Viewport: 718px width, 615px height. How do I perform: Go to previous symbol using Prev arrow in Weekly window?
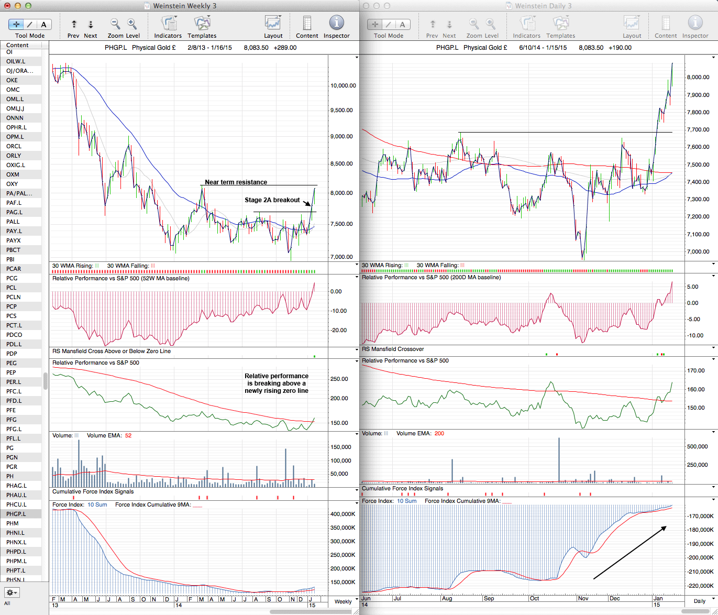tap(74, 24)
